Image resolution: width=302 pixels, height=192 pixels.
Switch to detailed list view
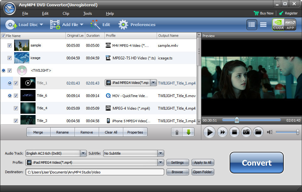coord(252,25)
